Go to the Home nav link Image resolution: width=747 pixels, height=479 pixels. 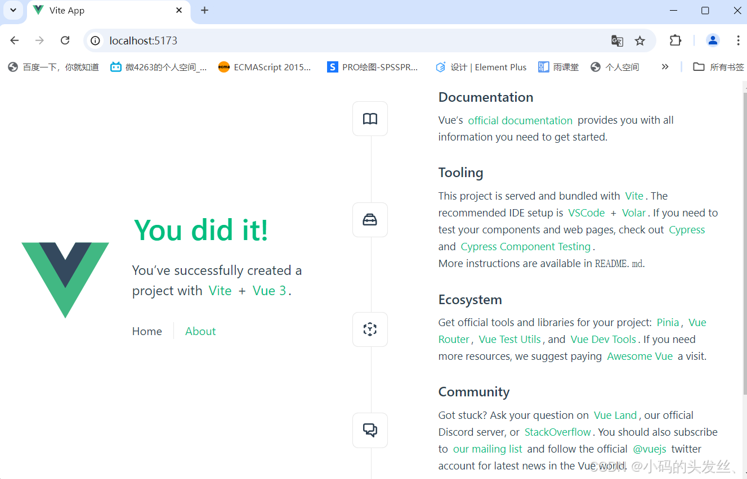pyautogui.click(x=147, y=331)
